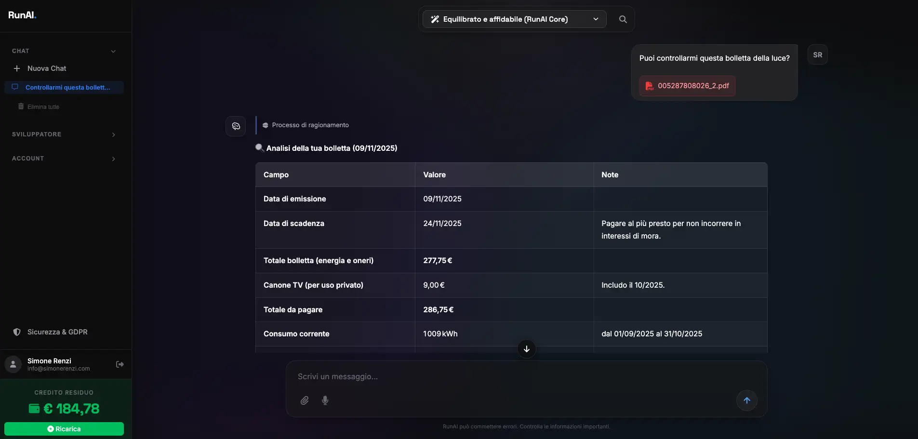The width and height of the screenshot is (918, 439).
Task: Open the attached 005287808026_2.pdf file
Action: coord(687,86)
